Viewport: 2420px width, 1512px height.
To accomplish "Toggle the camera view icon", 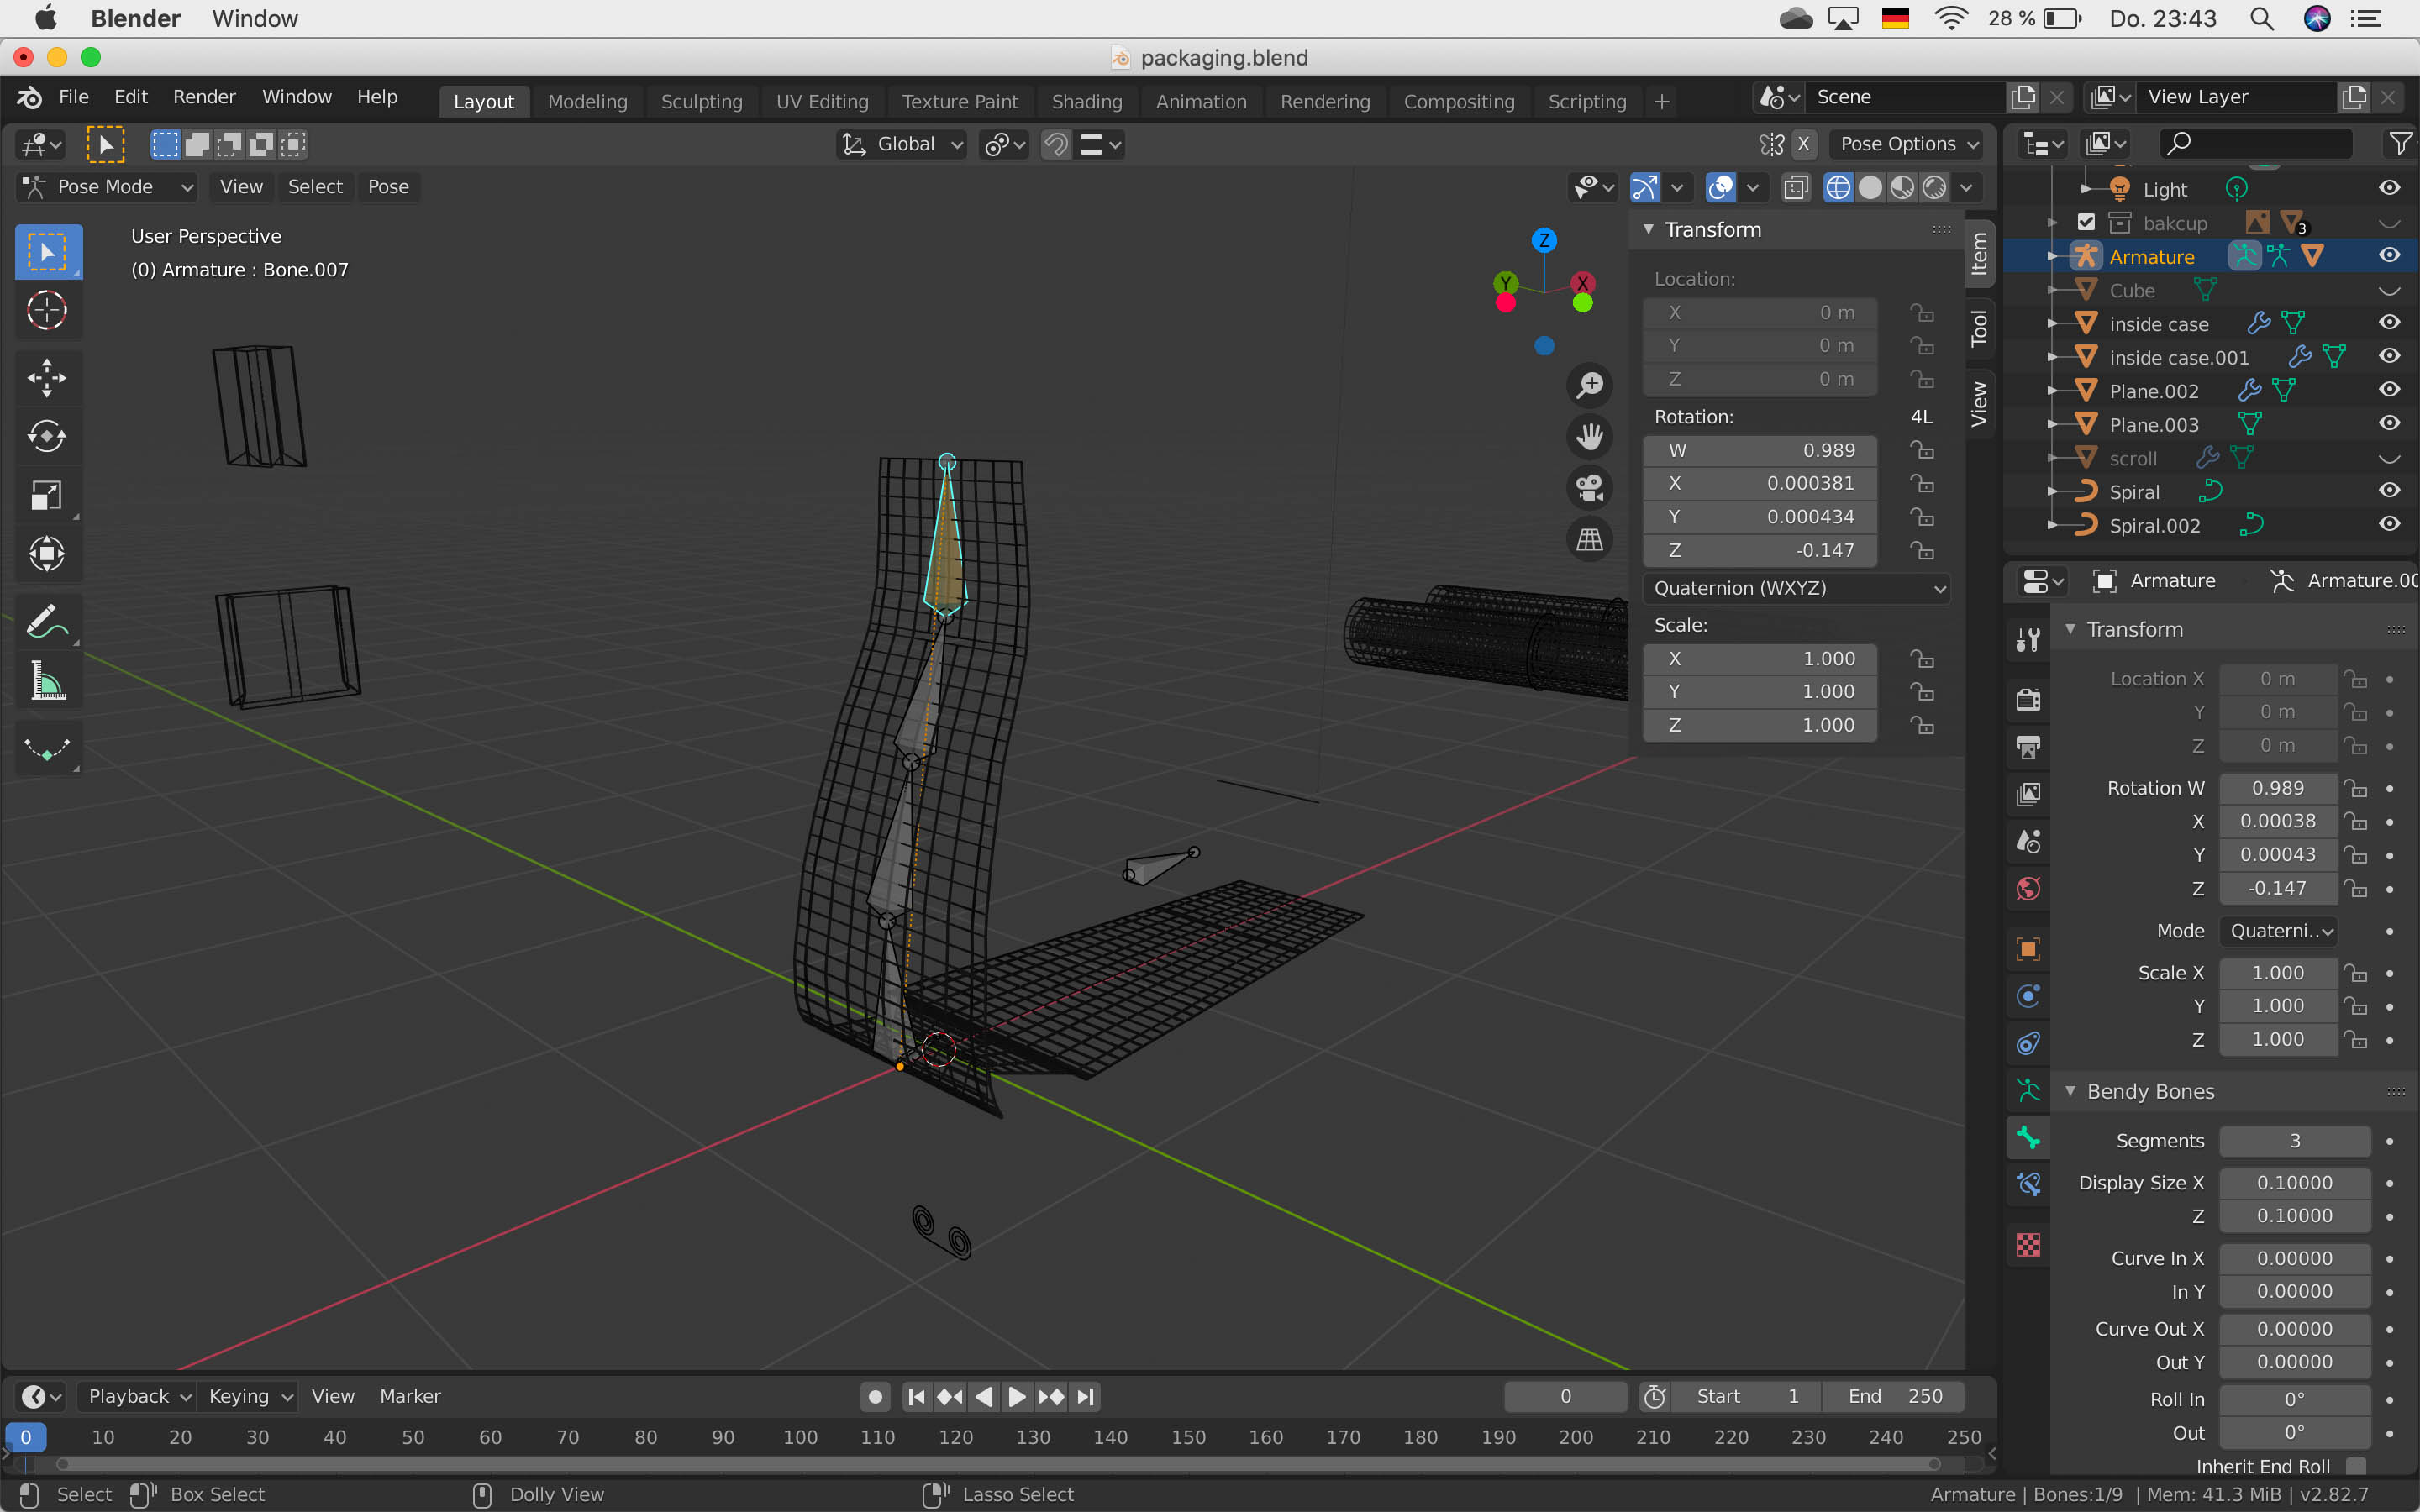I will click(1589, 488).
